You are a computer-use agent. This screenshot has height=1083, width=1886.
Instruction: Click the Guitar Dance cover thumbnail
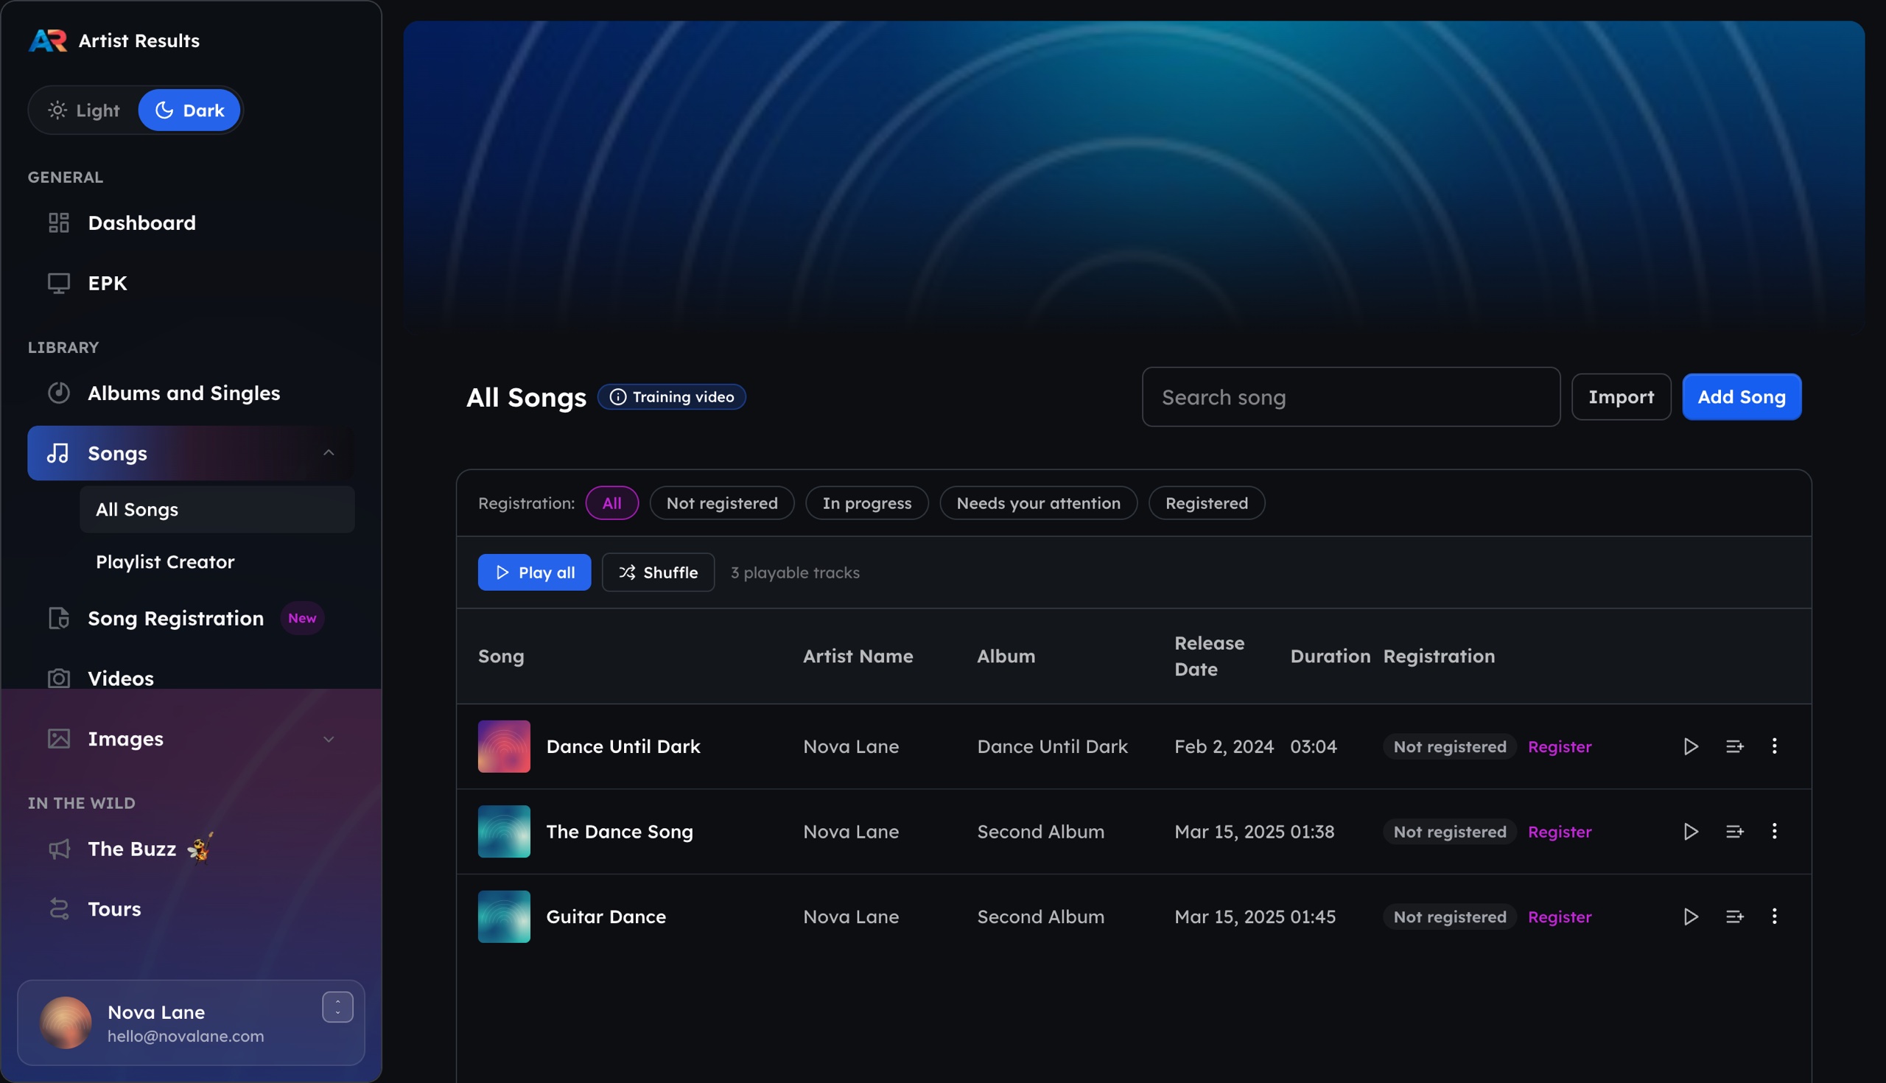tap(503, 916)
